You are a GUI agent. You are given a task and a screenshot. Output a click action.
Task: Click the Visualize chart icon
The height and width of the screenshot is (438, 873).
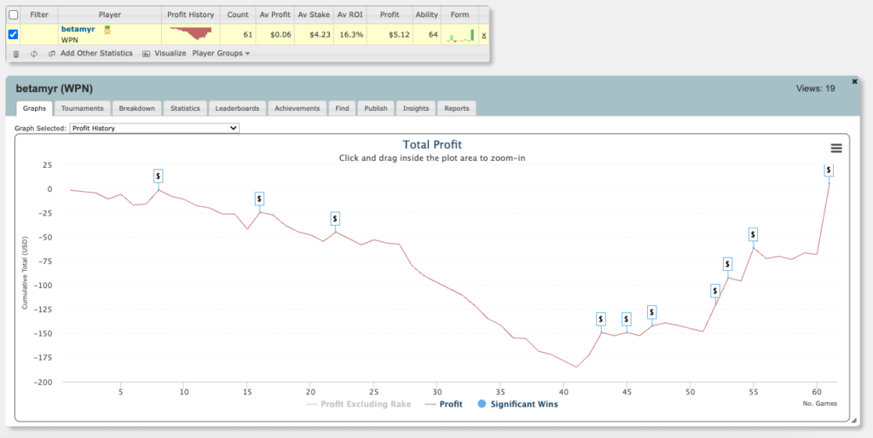[146, 54]
